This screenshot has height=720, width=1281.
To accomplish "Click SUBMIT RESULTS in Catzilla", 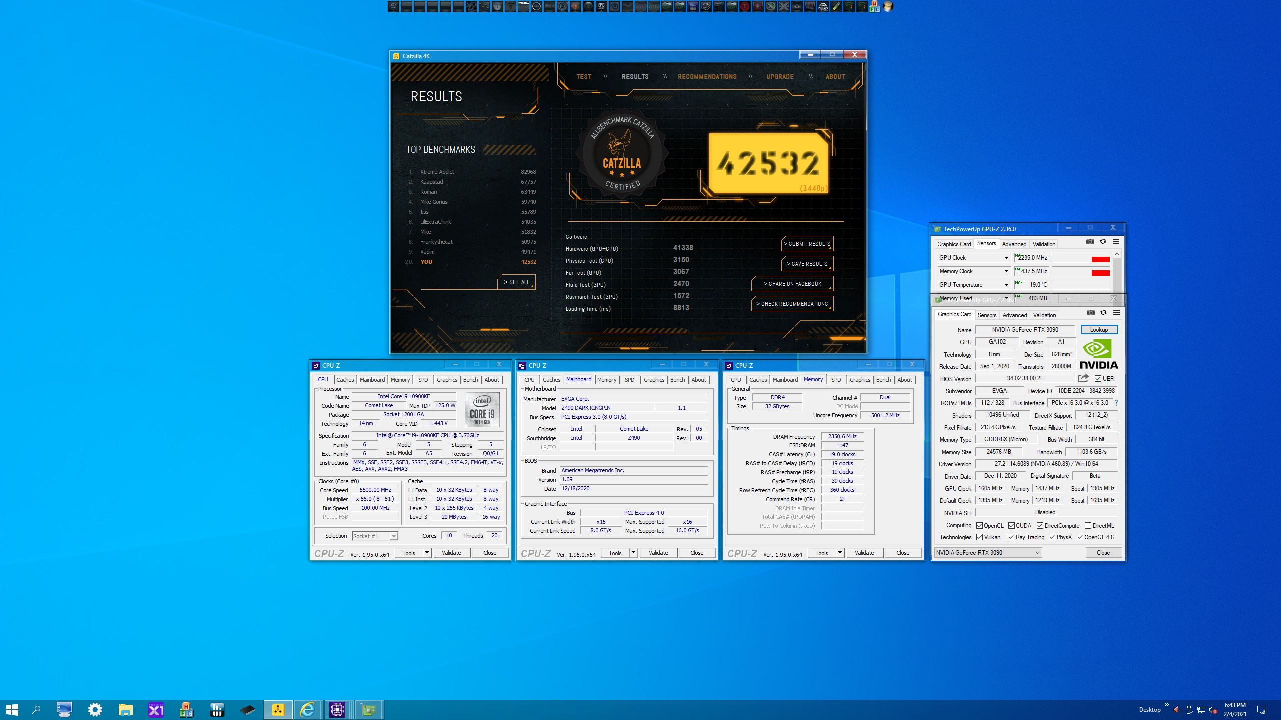I will [x=807, y=244].
